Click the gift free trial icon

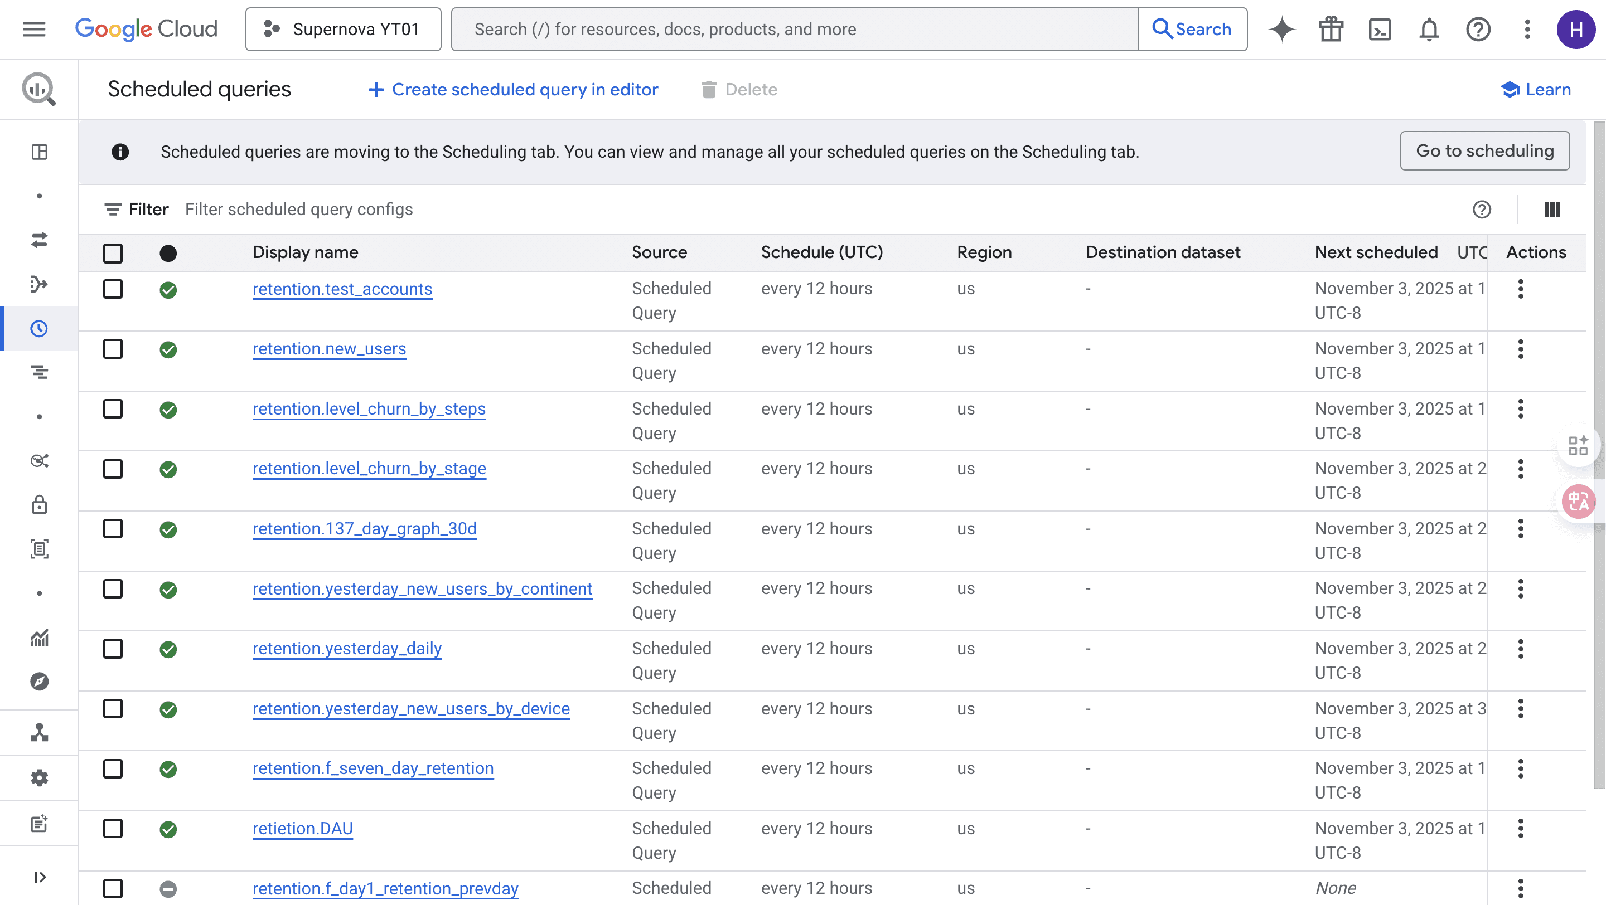[x=1331, y=30]
